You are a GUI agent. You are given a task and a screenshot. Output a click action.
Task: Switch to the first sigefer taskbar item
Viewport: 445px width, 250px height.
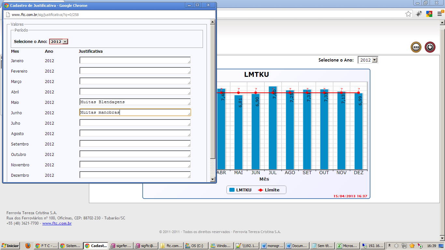(x=121, y=246)
